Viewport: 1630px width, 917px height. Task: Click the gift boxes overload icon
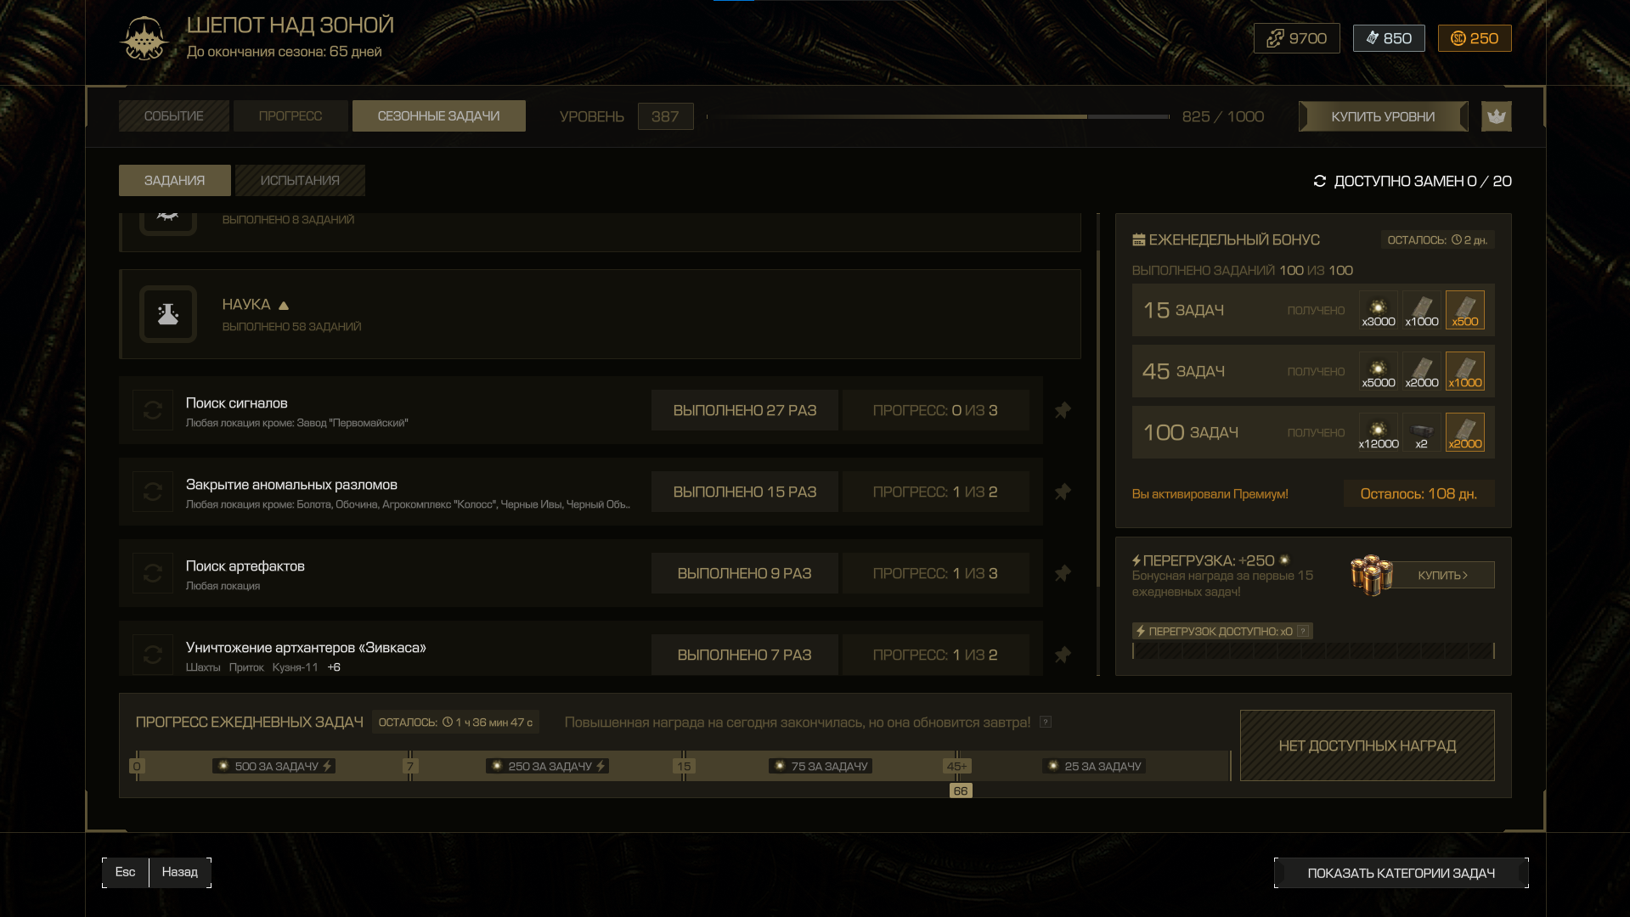(1371, 575)
